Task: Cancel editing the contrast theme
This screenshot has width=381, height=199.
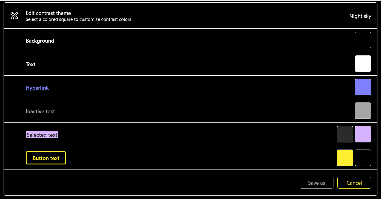Action: tap(354, 183)
